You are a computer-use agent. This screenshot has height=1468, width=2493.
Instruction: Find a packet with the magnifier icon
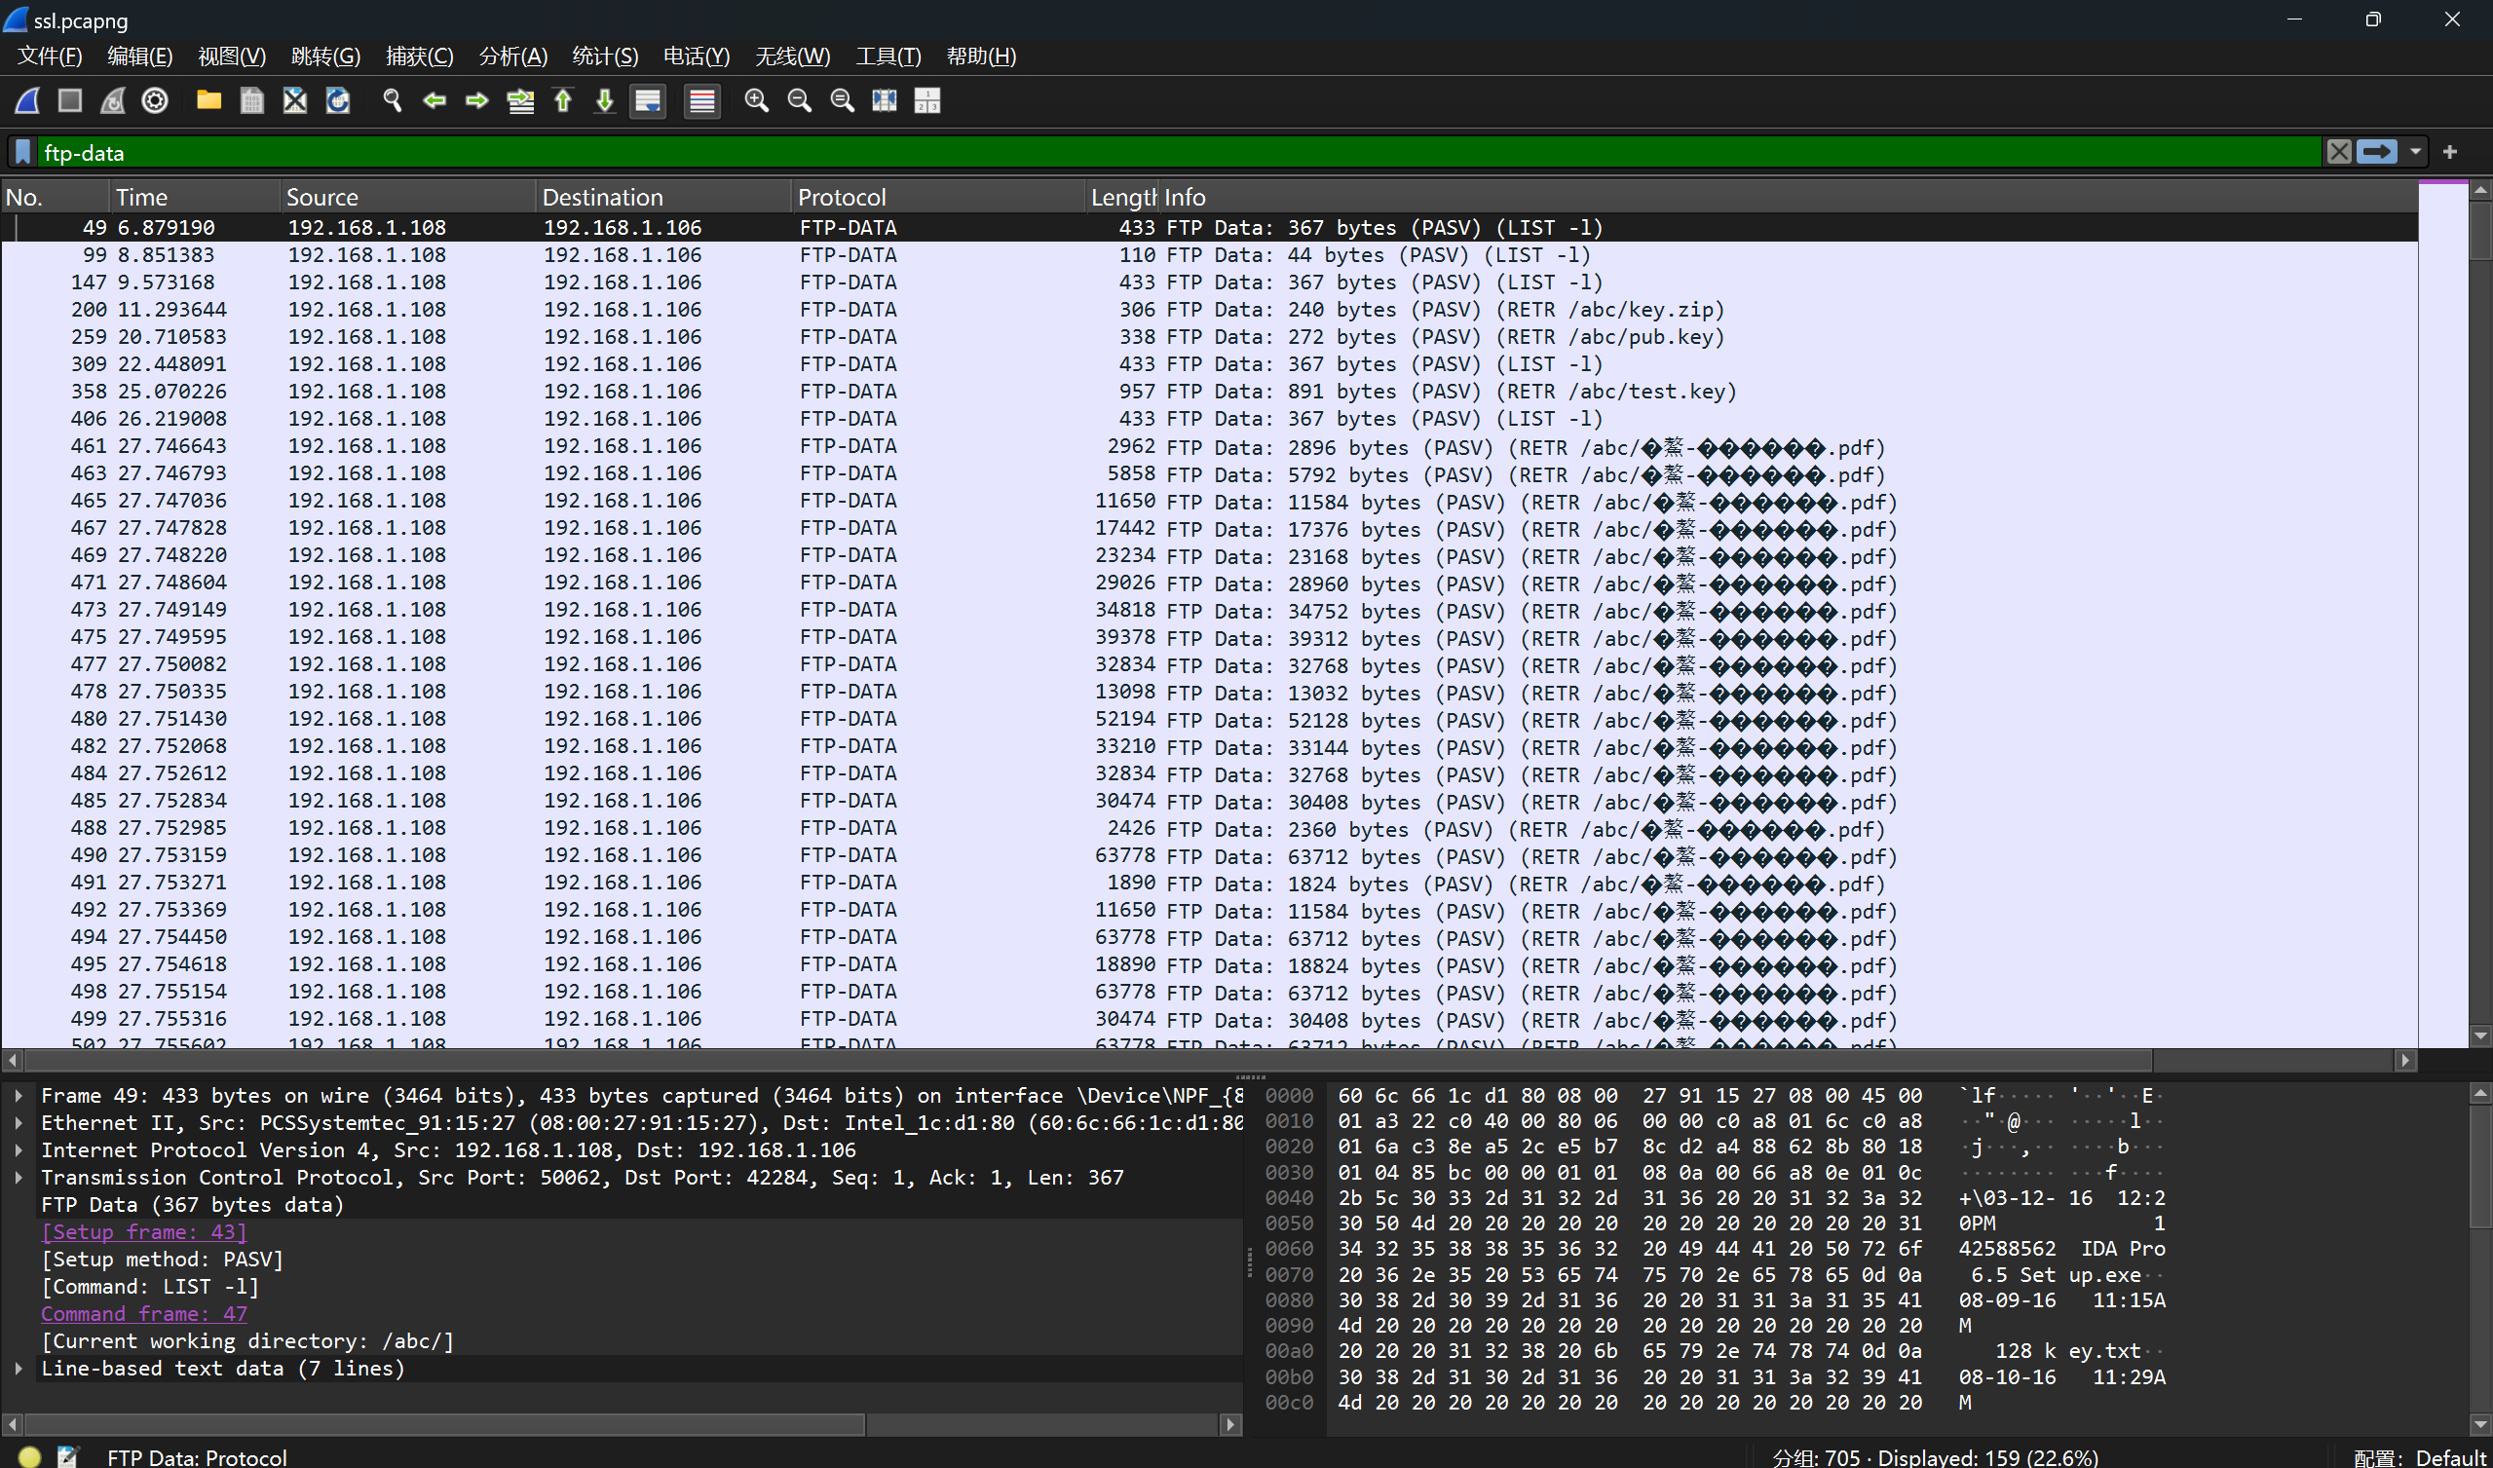393,101
